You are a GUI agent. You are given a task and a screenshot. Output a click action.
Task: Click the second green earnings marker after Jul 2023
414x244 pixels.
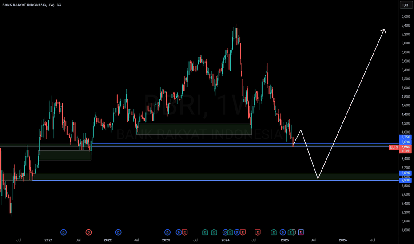pos(214,232)
